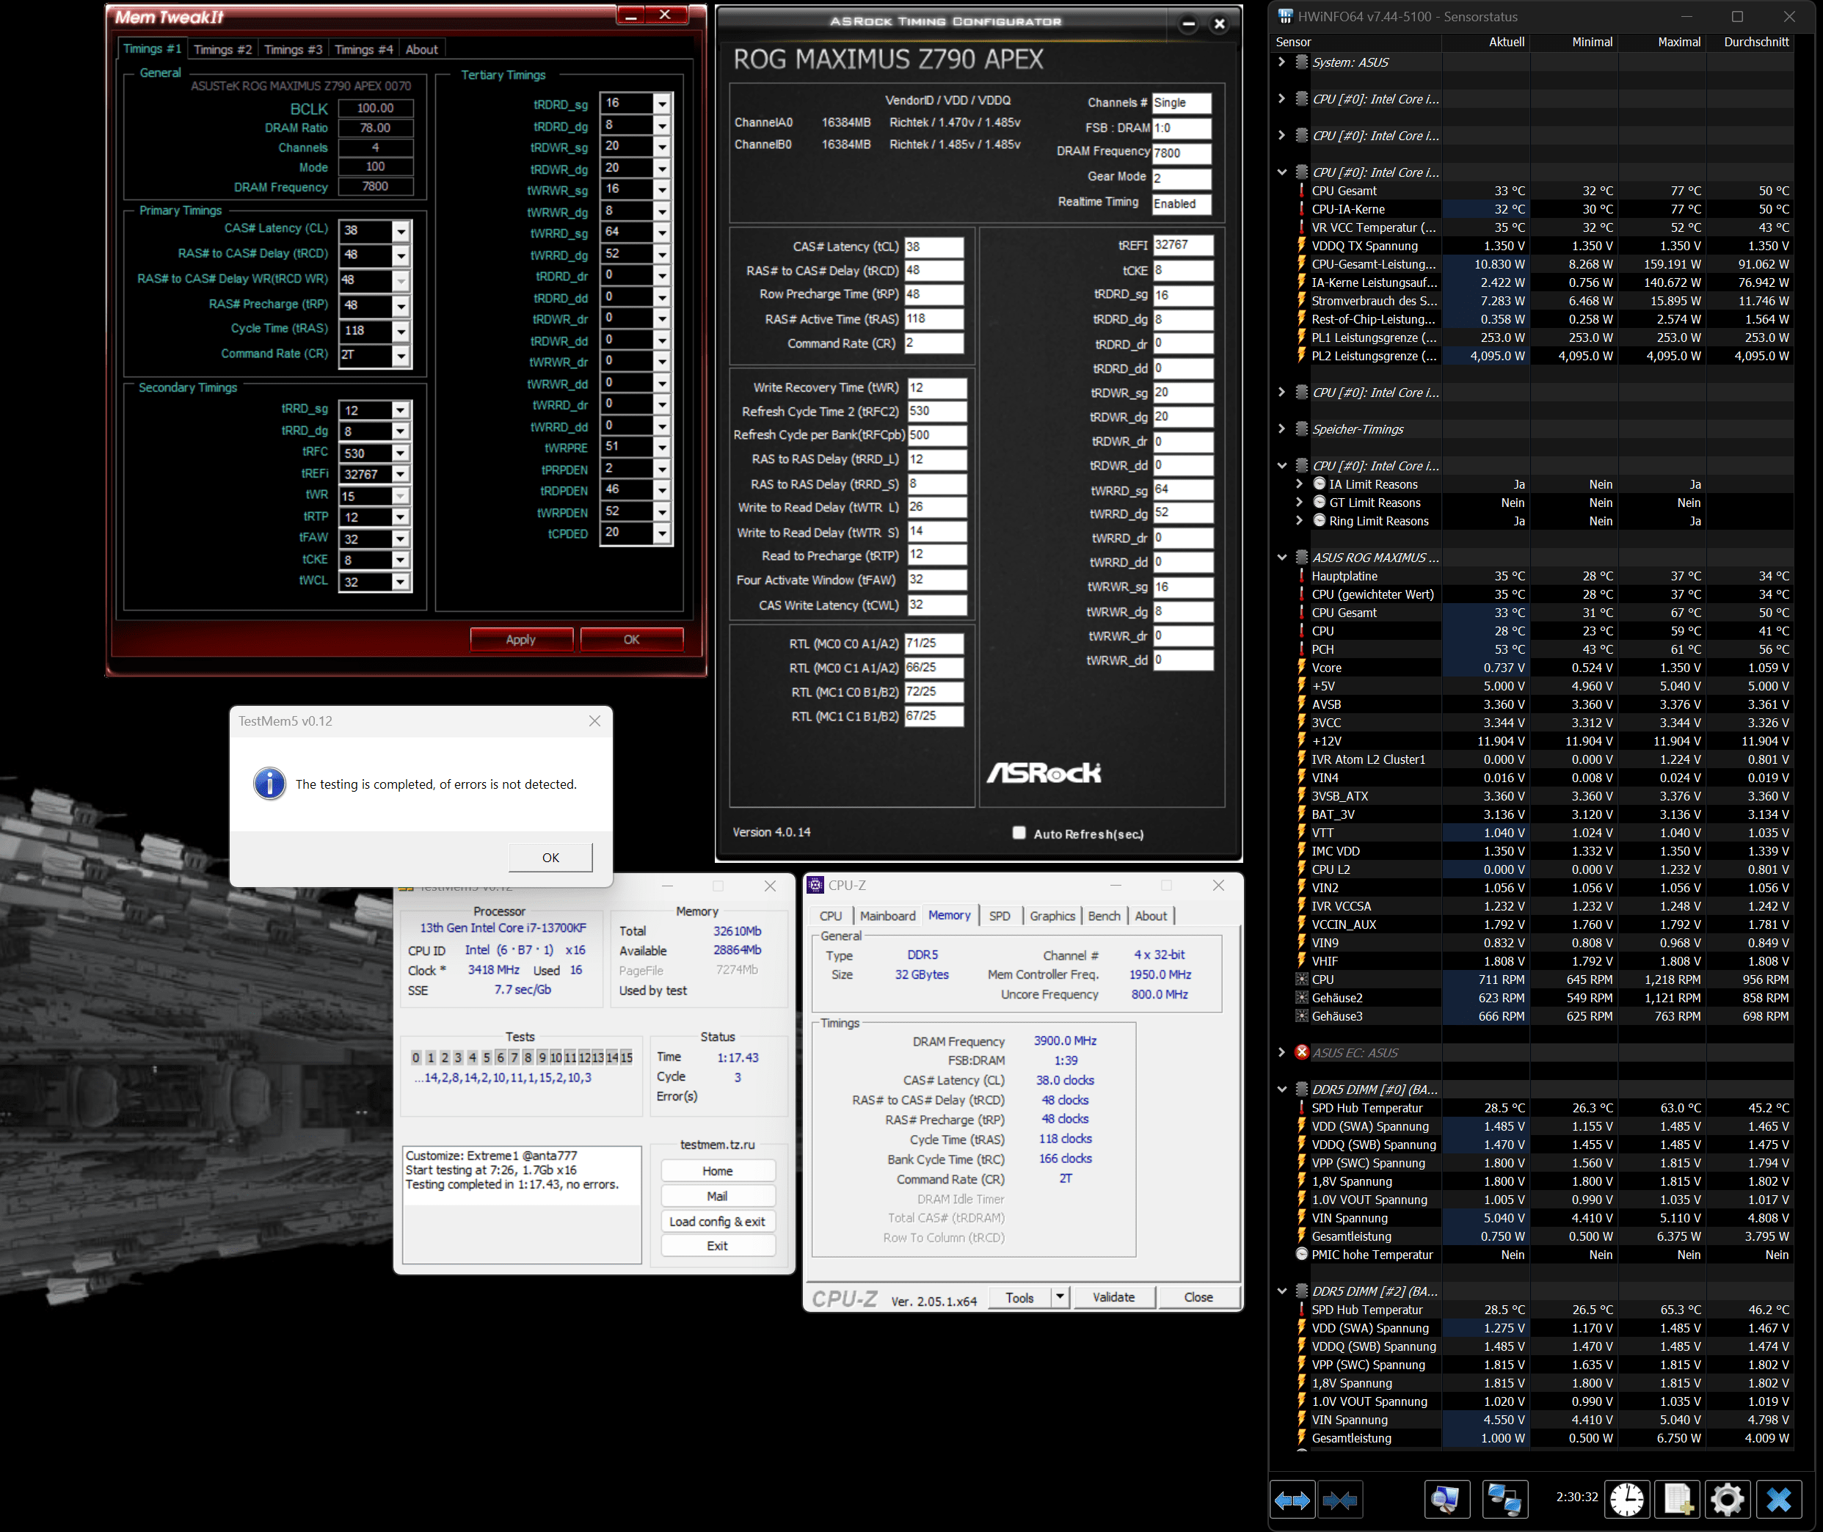Open tREFi dropdown in MemTweakIt

tap(399, 473)
